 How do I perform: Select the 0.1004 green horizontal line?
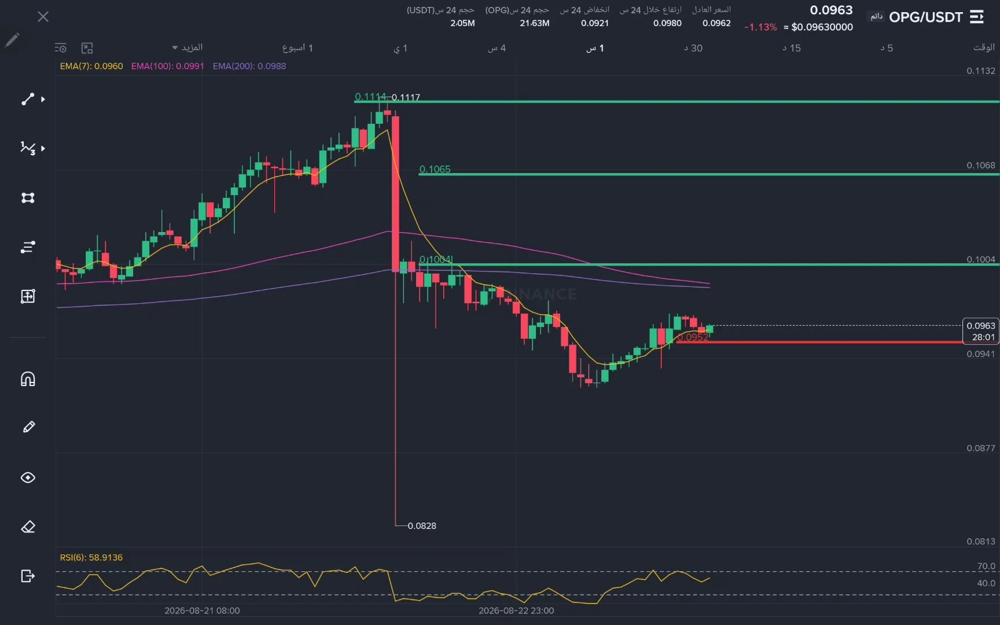tap(708, 264)
